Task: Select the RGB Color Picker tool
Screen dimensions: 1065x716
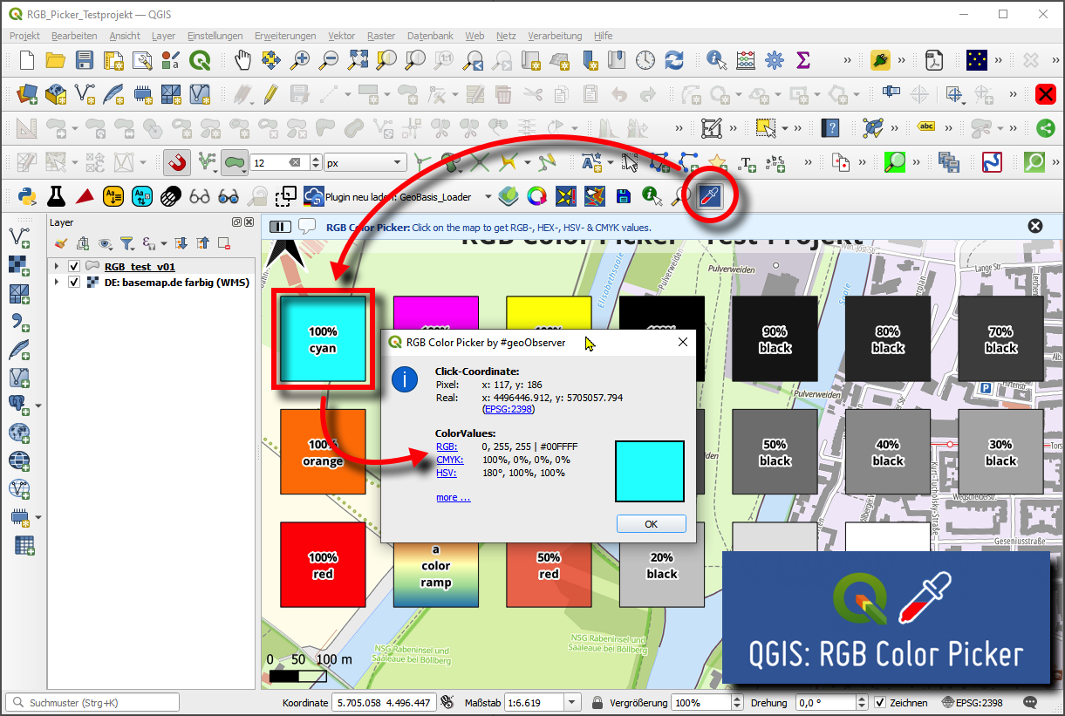Action: point(708,197)
